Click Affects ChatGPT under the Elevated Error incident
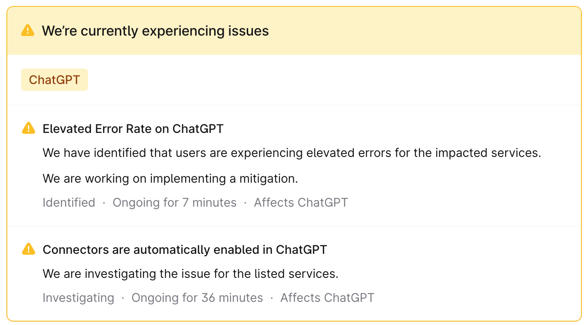 coord(301,202)
